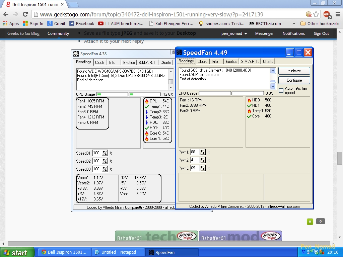This screenshot has height=257, width=343.
Task: Open the S.M.A.R.T. tab in SpeedFan 4.49
Action: (250, 62)
